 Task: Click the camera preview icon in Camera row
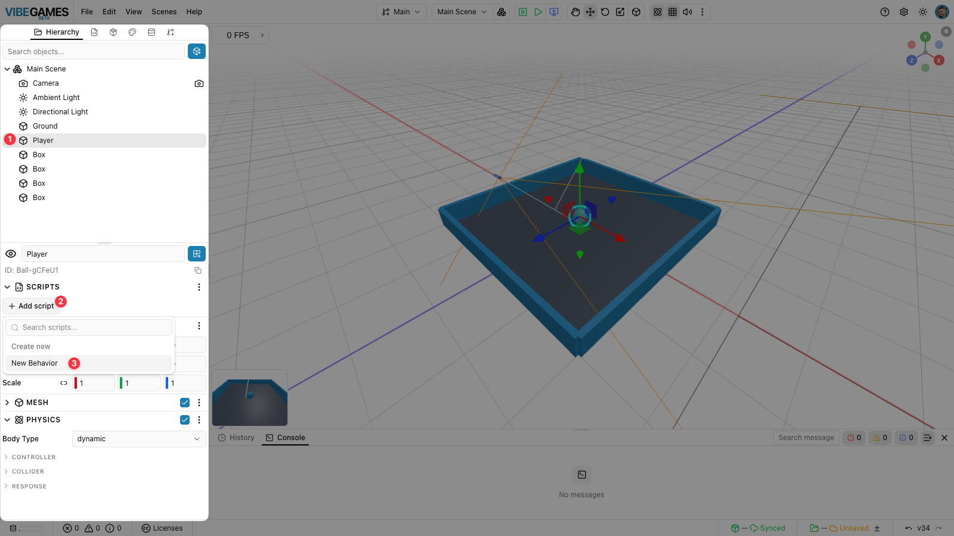199,83
